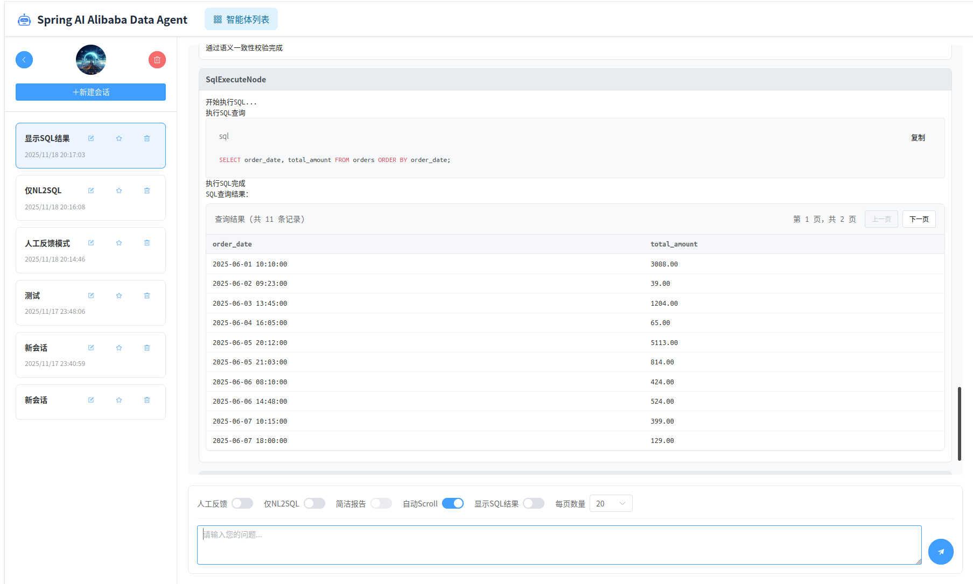Star the 仅NL2SQL conversation
Image resolution: width=973 pixels, height=584 pixels.
pyautogui.click(x=118, y=190)
